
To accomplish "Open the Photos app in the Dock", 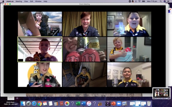I will click(x=67, y=104).
